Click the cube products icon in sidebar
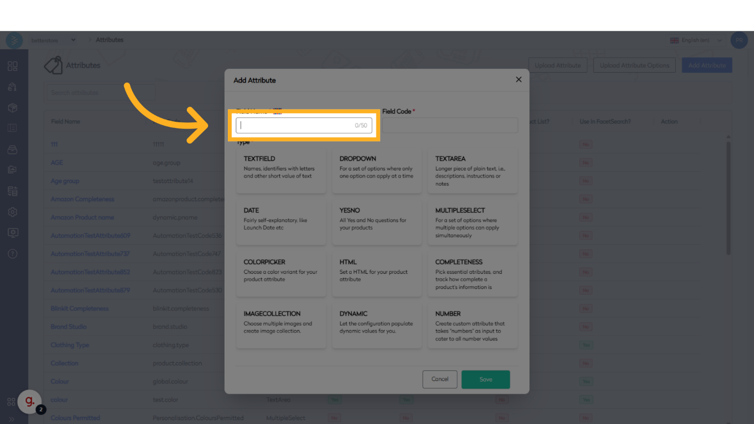This screenshot has height=424, width=754. tap(13, 108)
